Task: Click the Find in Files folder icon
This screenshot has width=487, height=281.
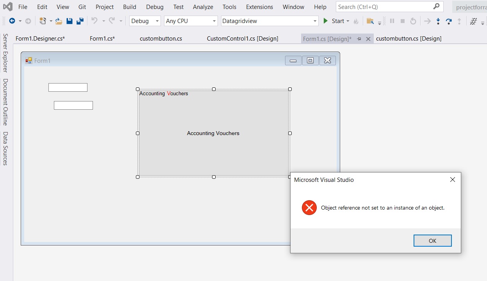Action: point(370,21)
